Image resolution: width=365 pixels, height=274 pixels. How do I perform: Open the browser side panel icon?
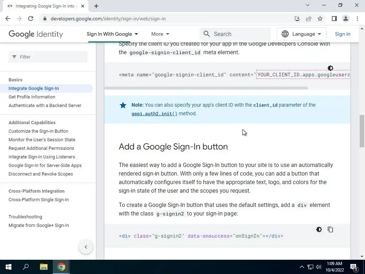click(334, 19)
